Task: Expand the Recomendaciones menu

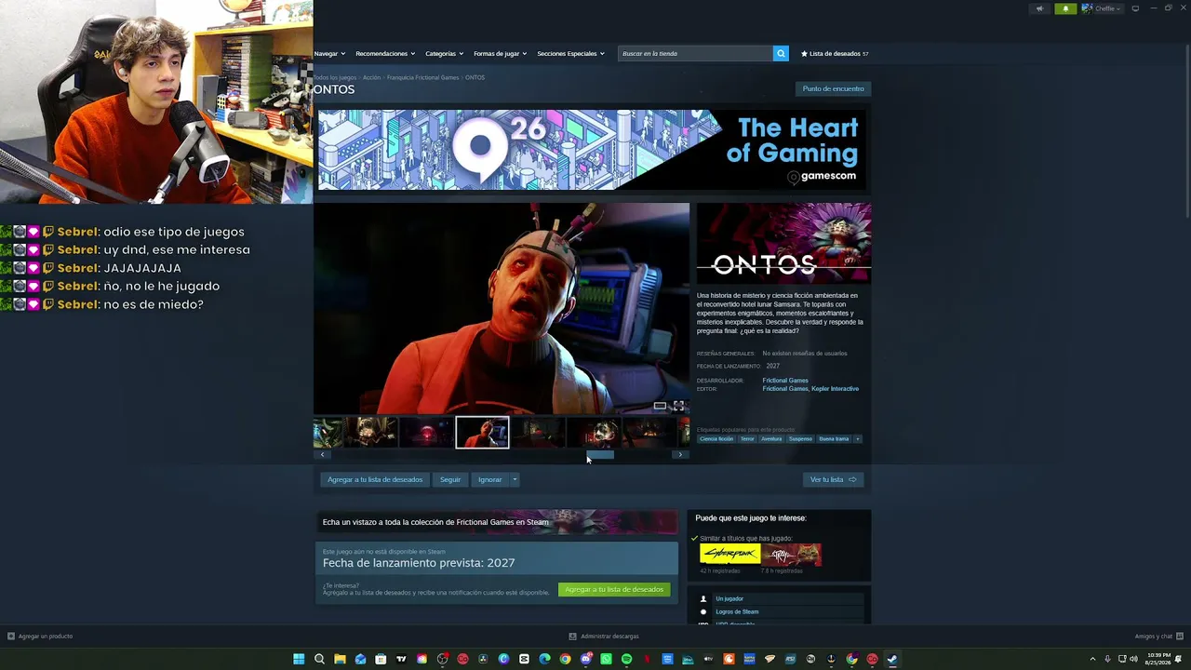Action: (x=385, y=53)
